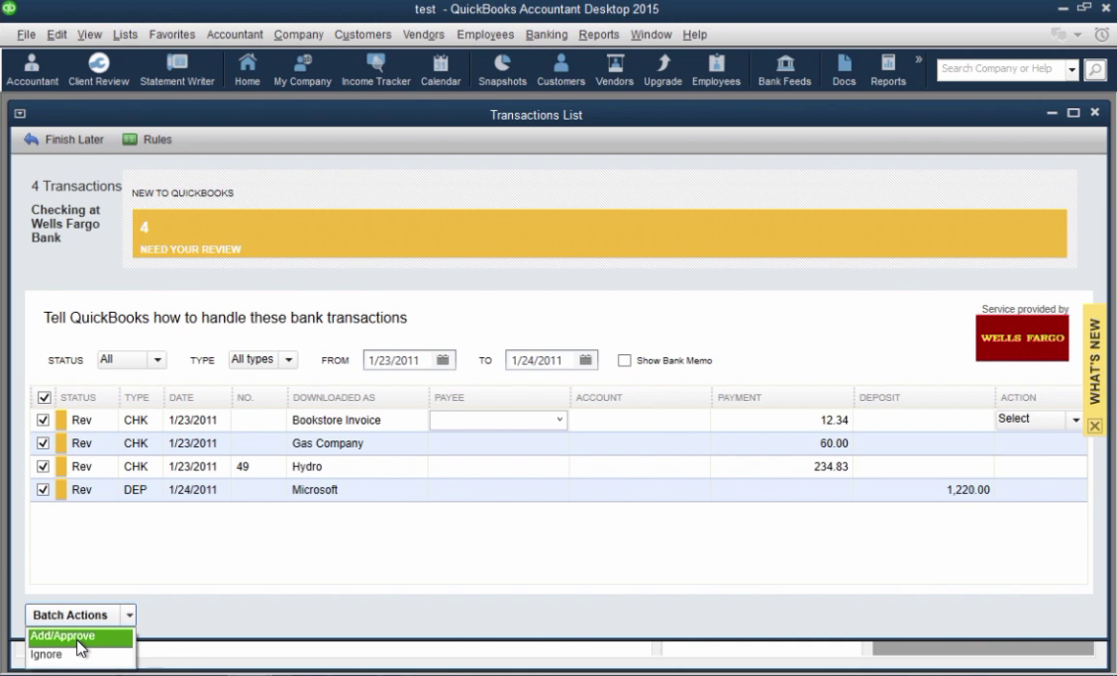The height and width of the screenshot is (676, 1117).
Task: Open Client Review from the toolbar
Action: [98, 70]
